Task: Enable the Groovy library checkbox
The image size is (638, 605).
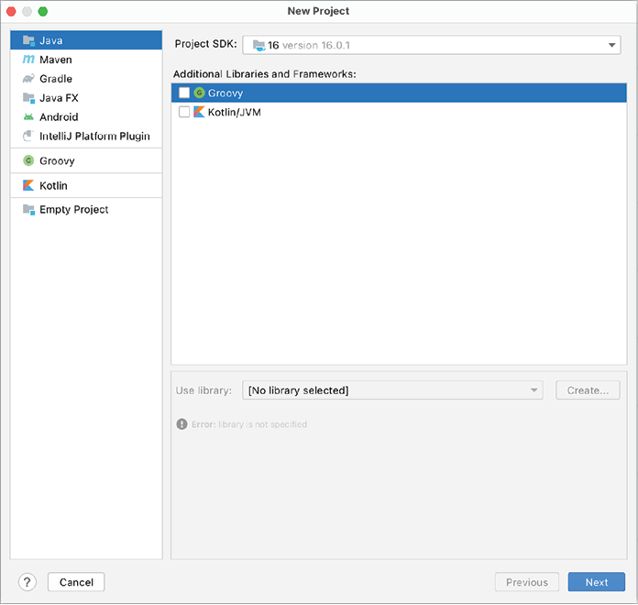Action: click(x=184, y=93)
